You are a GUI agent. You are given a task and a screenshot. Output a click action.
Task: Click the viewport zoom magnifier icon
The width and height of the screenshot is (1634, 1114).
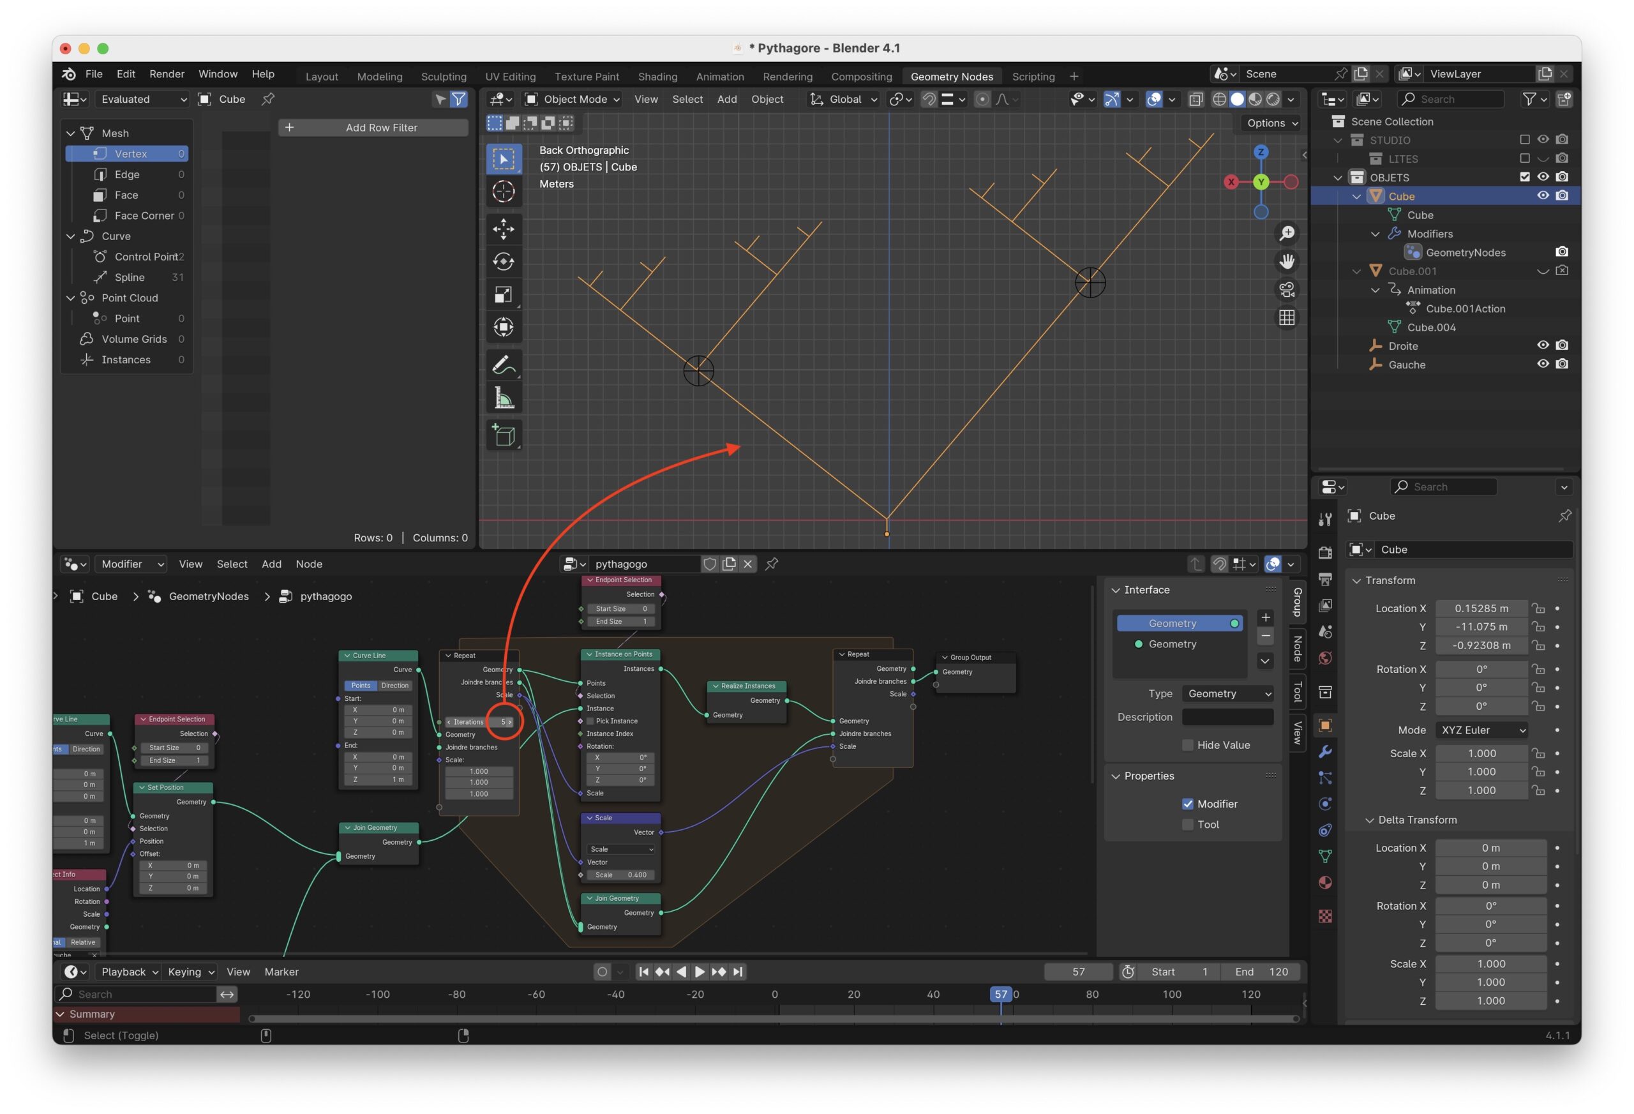tap(1287, 233)
